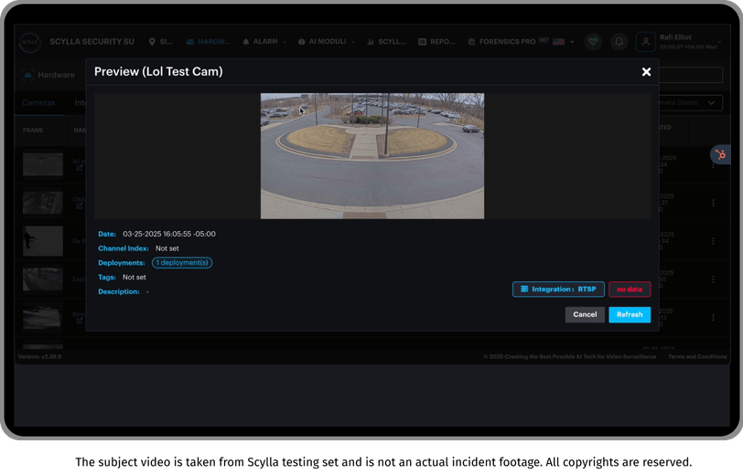Click the first camera thumbnail in list

43,164
